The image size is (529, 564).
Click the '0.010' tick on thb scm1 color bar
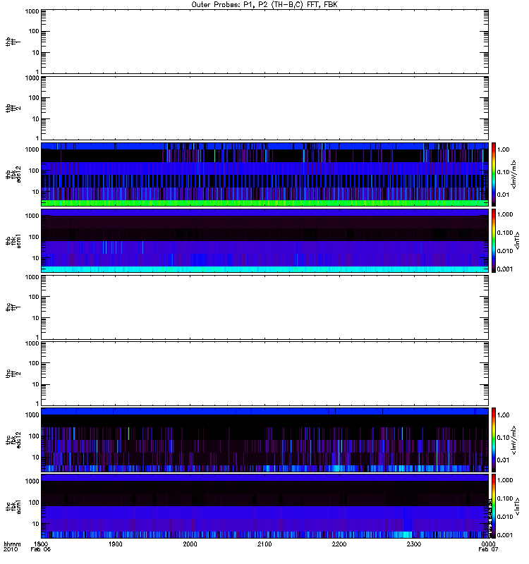(x=505, y=251)
